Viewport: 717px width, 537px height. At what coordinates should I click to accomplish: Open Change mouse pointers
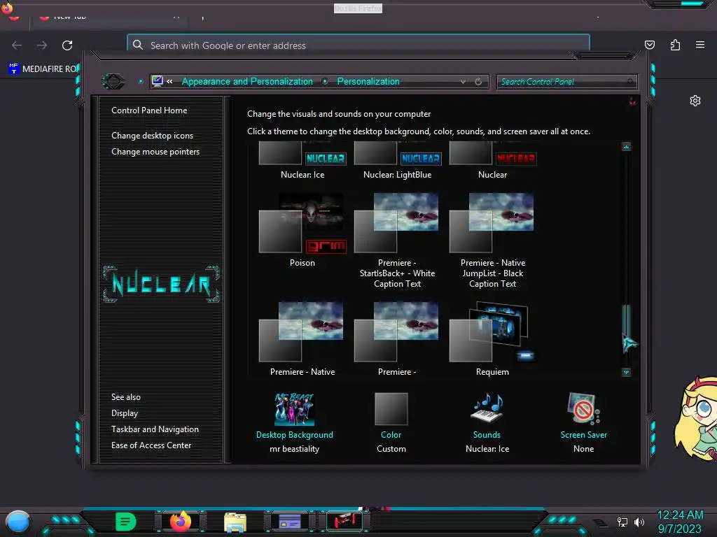[x=155, y=152]
